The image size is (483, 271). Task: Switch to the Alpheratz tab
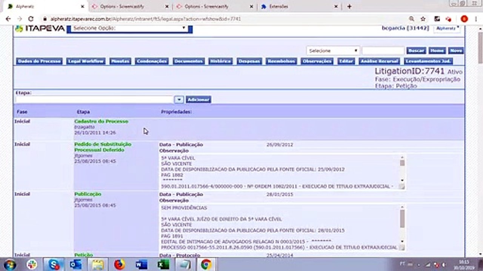coord(46,6)
